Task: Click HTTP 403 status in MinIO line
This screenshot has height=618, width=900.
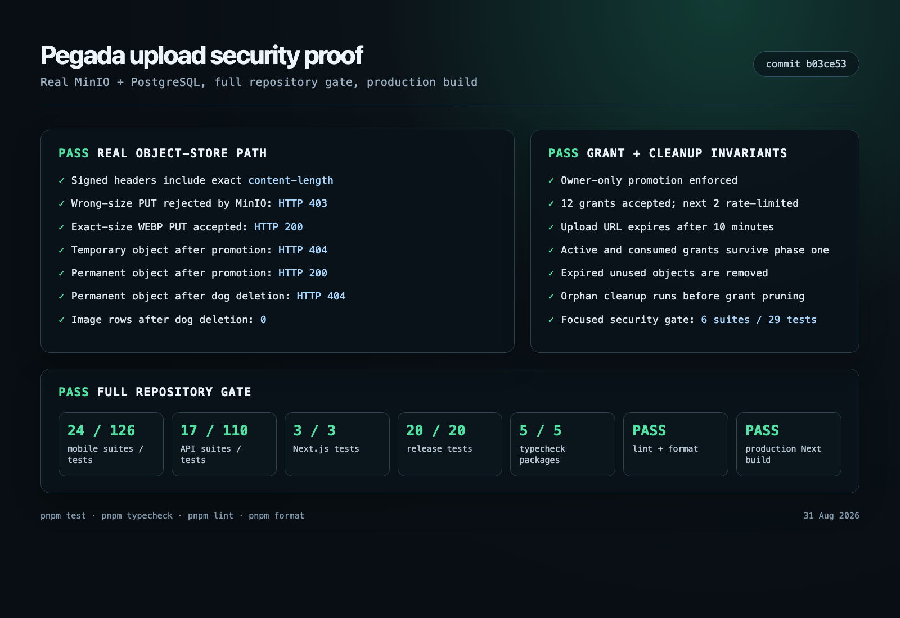Action: (x=303, y=203)
